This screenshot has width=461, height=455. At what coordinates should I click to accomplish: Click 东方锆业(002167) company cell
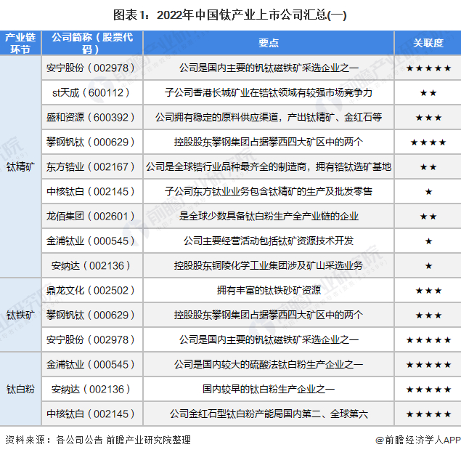[91, 167]
